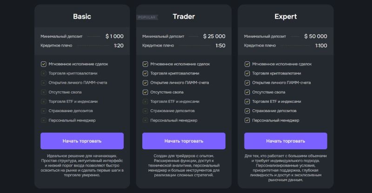The width and height of the screenshot is (372, 193).
Task: Toggle Expert "Страхование депозитов" checked checkbox
Action: 247,111
